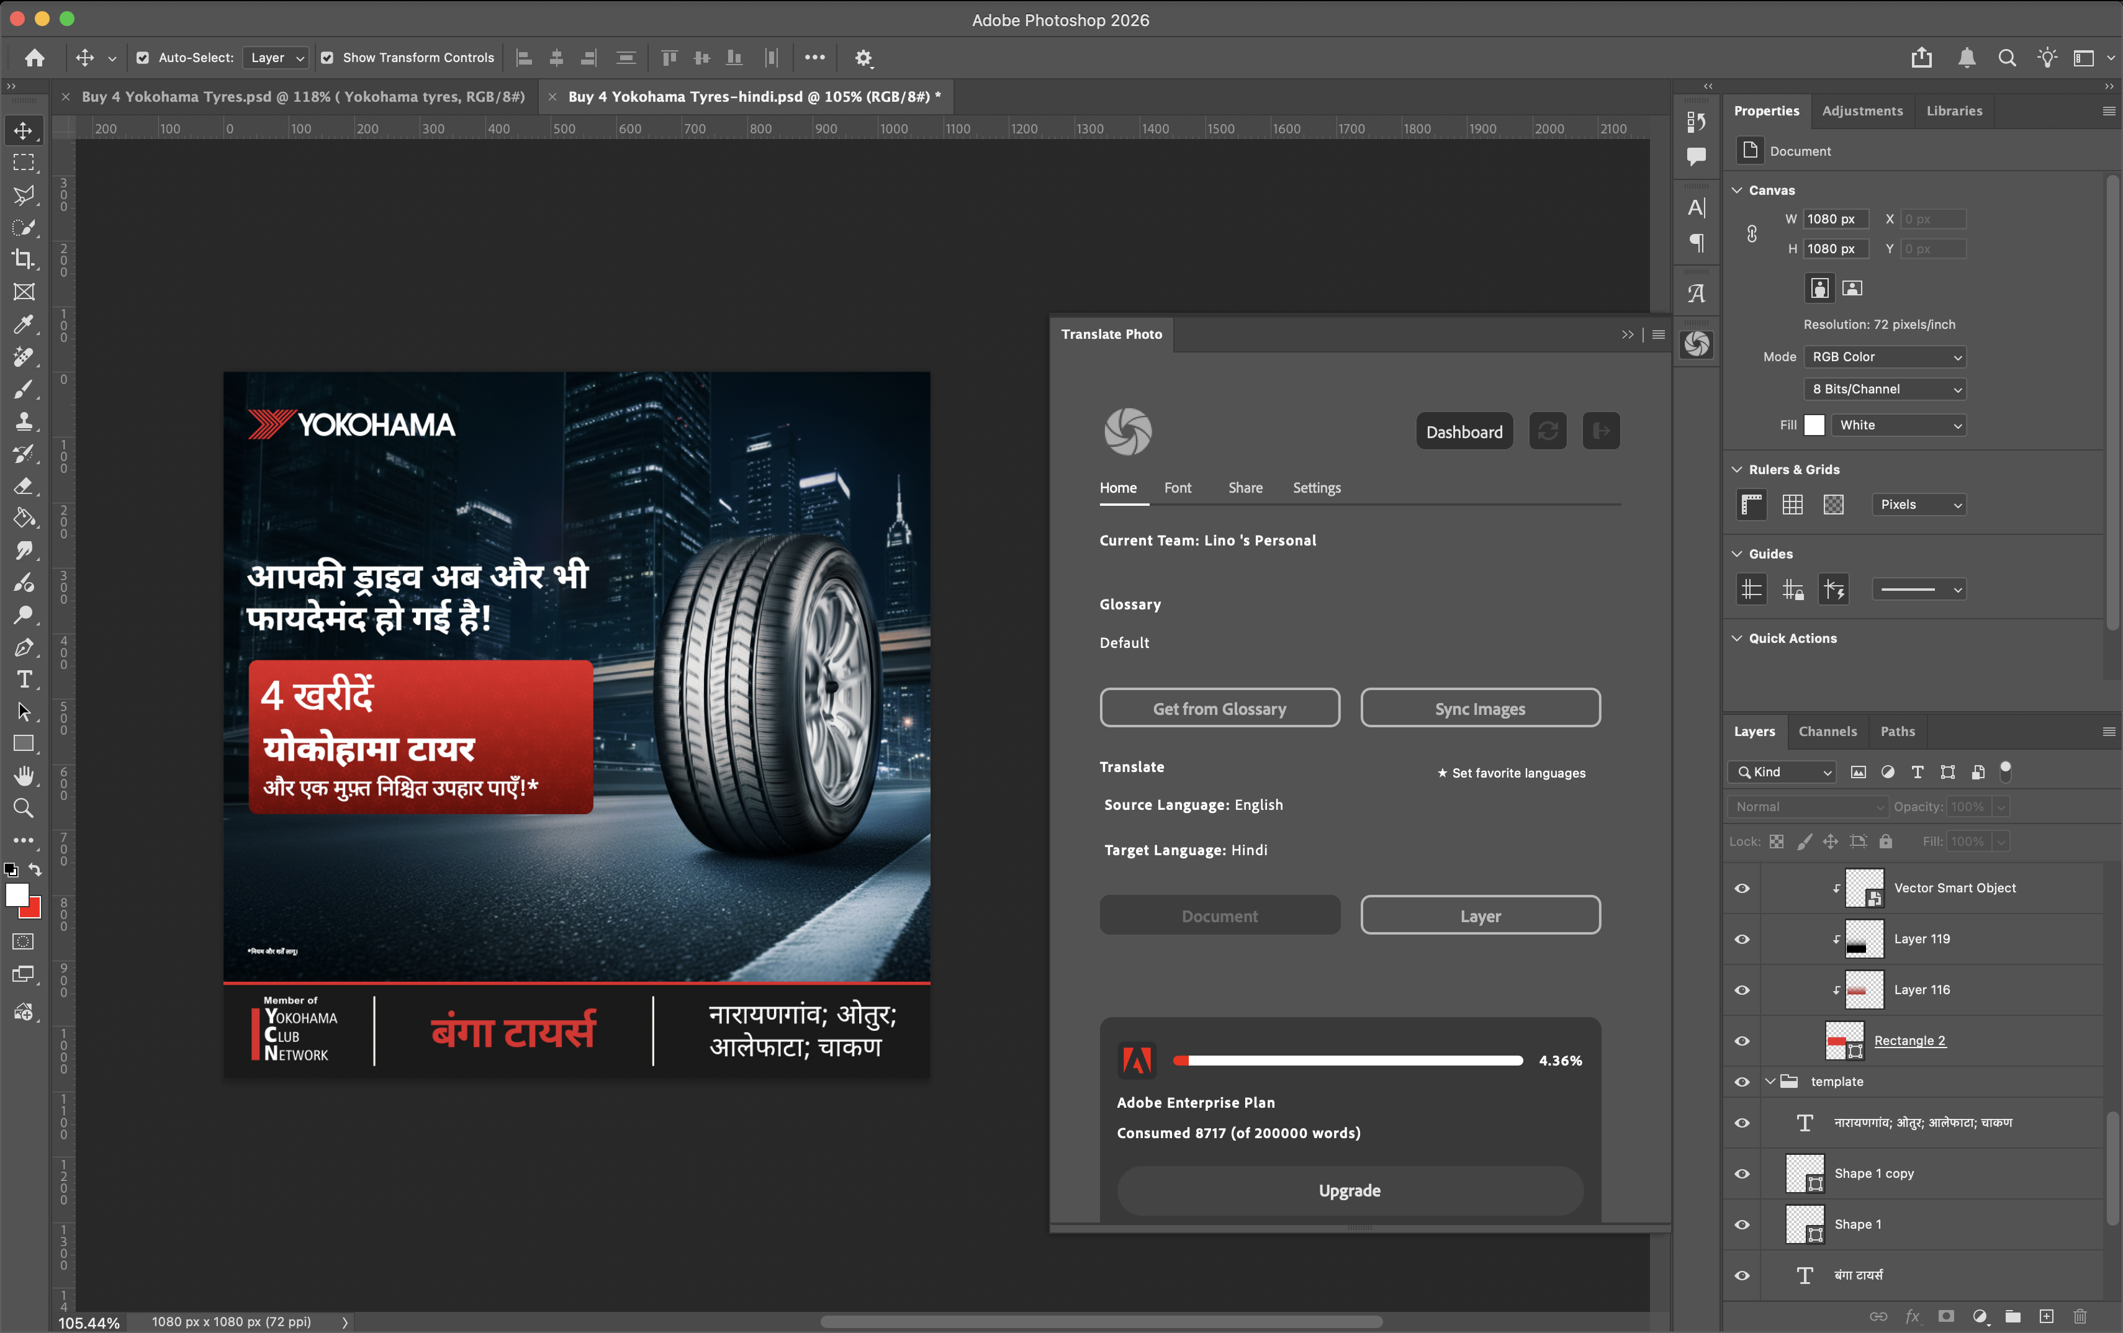2123x1333 pixels.
Task: Click the canvas Fill white color swatch
Action: point(1814,425)
